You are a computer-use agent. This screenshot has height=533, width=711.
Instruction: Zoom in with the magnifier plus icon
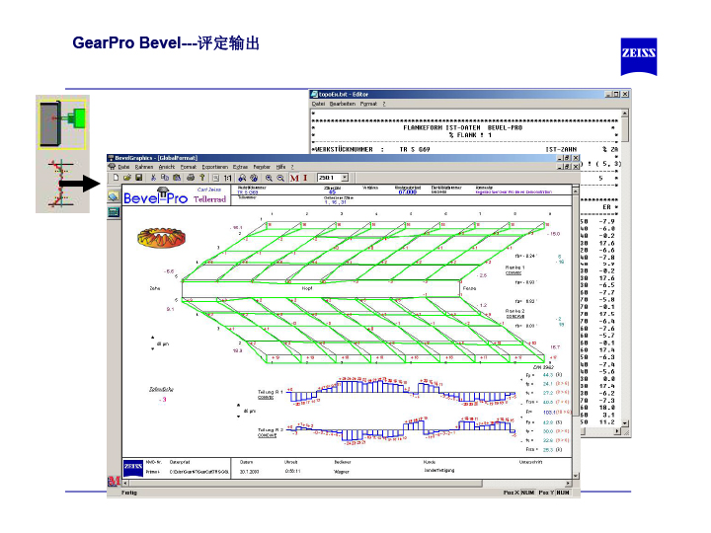pyautogui.click(x=269, y=178)
